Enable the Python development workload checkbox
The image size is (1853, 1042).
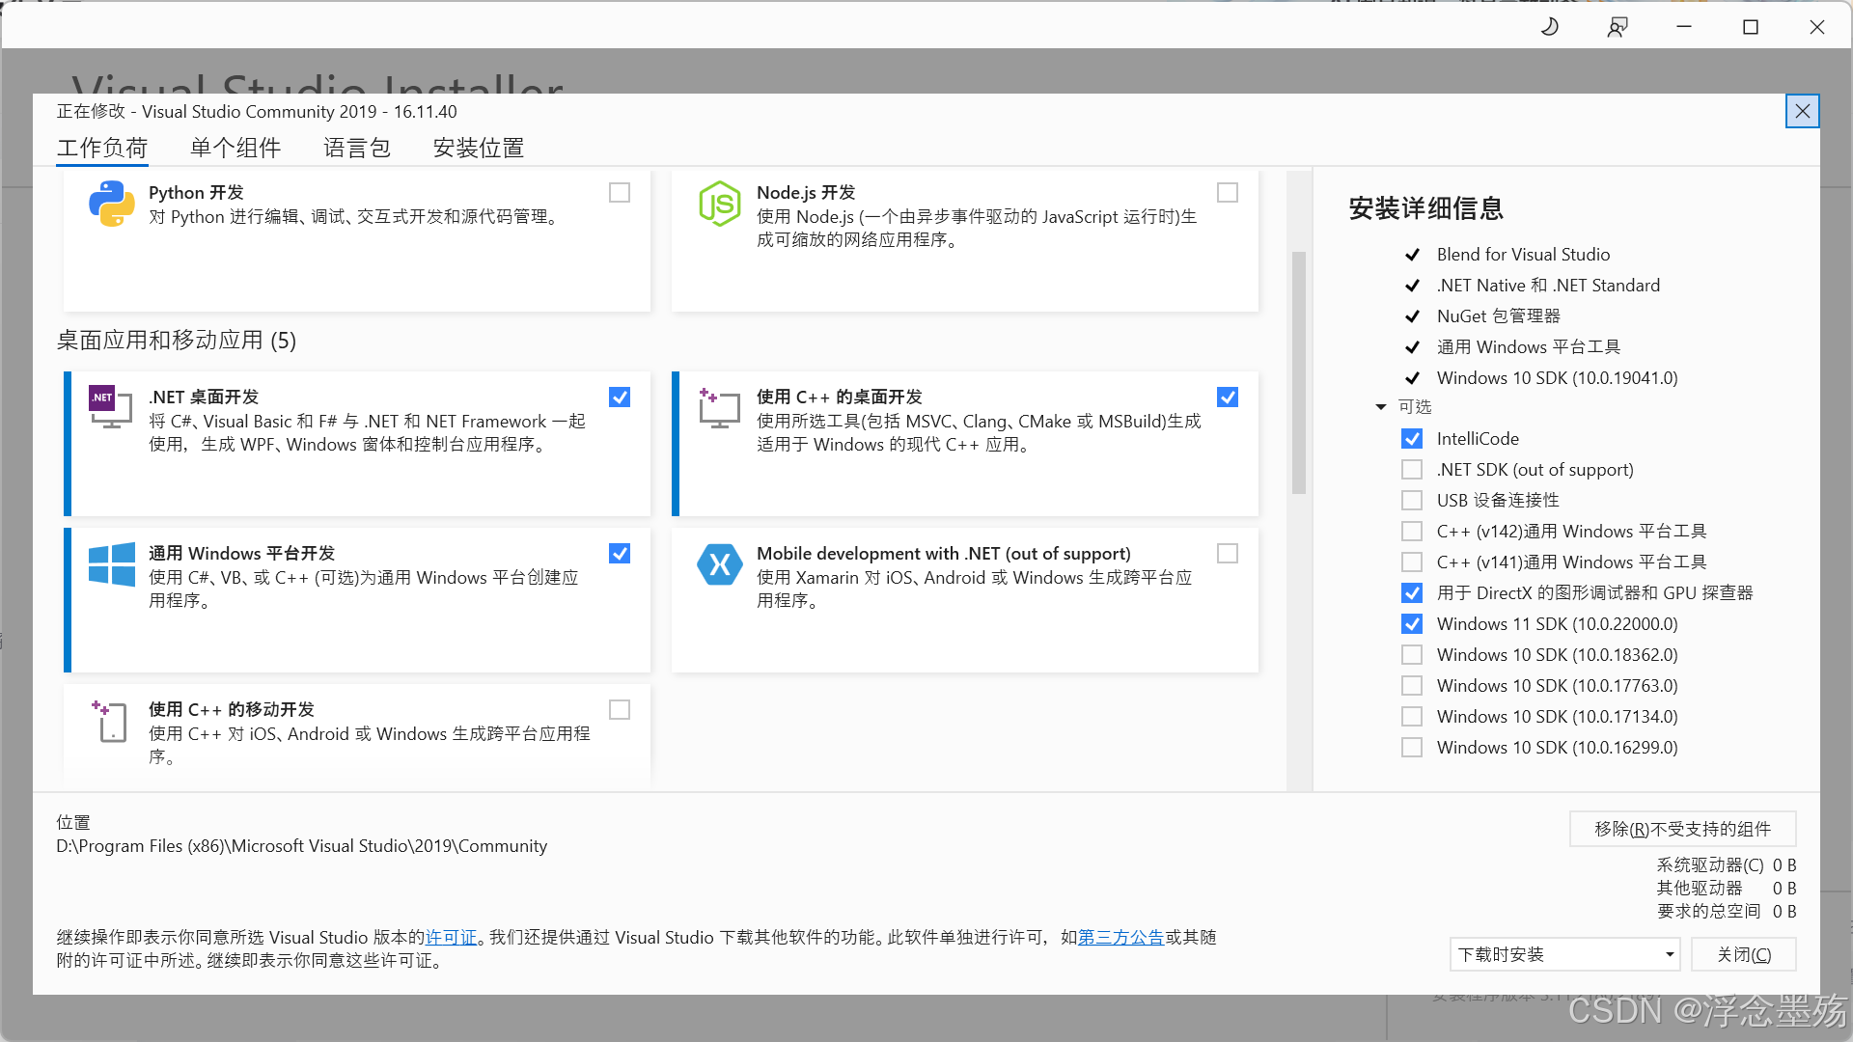click(620, 193)
